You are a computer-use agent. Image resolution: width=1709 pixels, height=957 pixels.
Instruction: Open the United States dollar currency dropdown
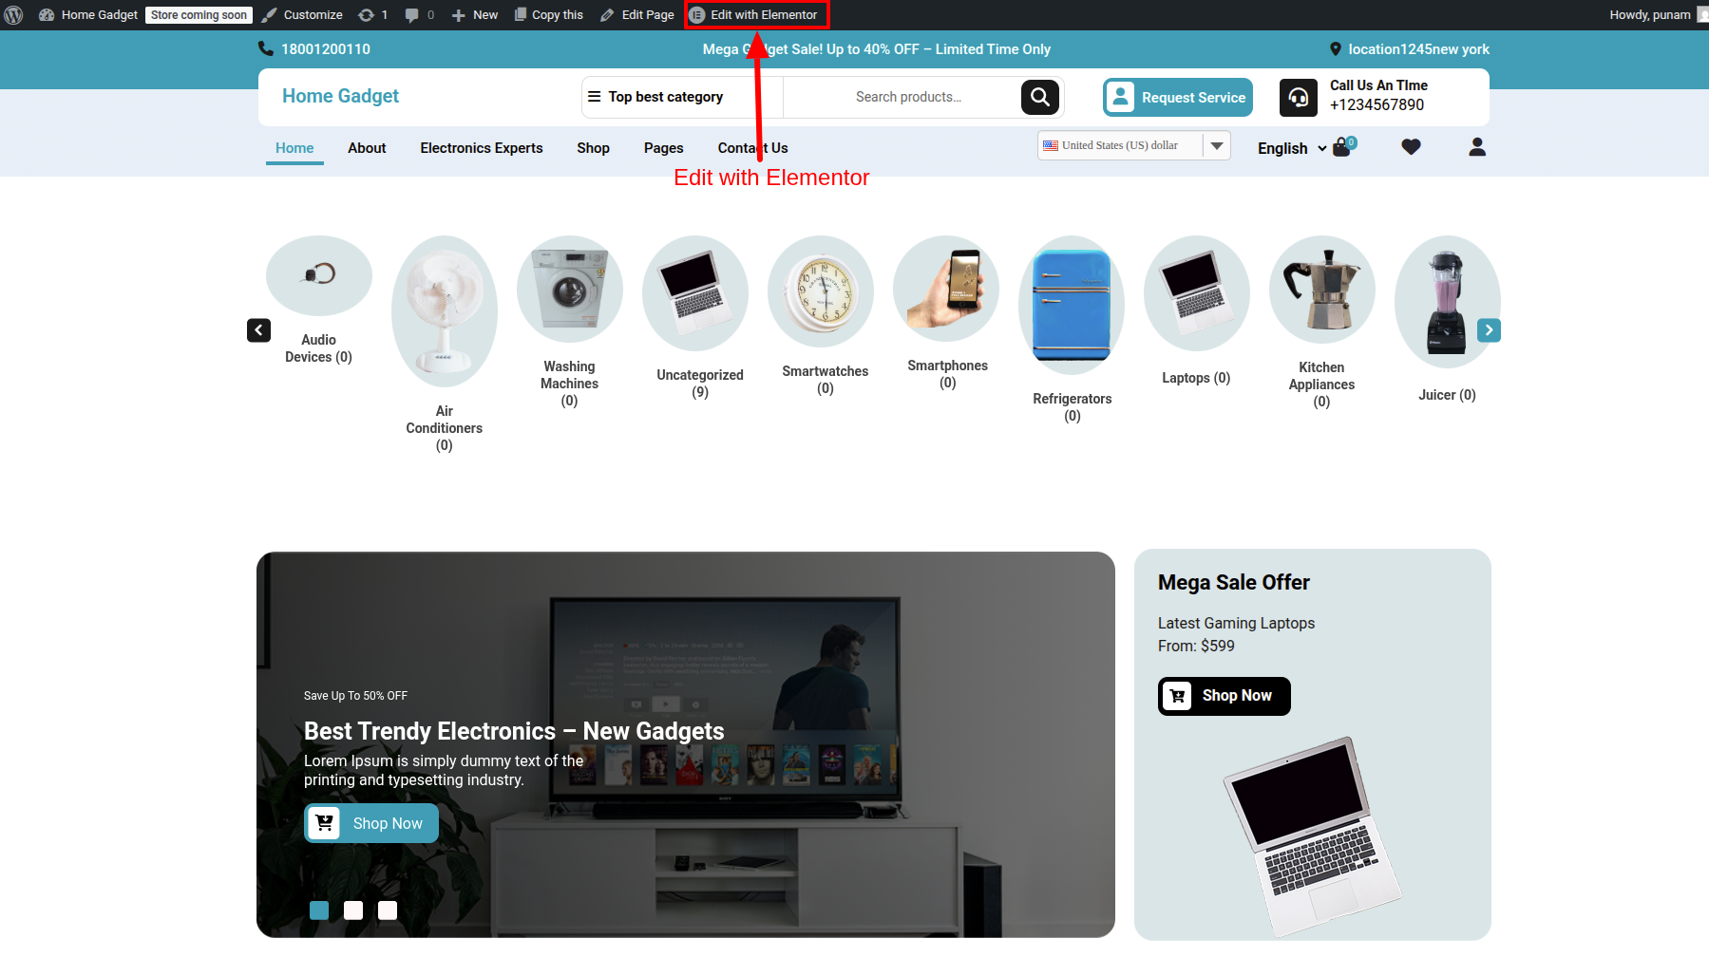[x=1133, y=145]
